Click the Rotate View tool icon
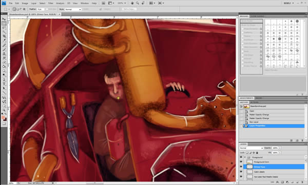This screenshot has height=185, width=308. [143, 3]
